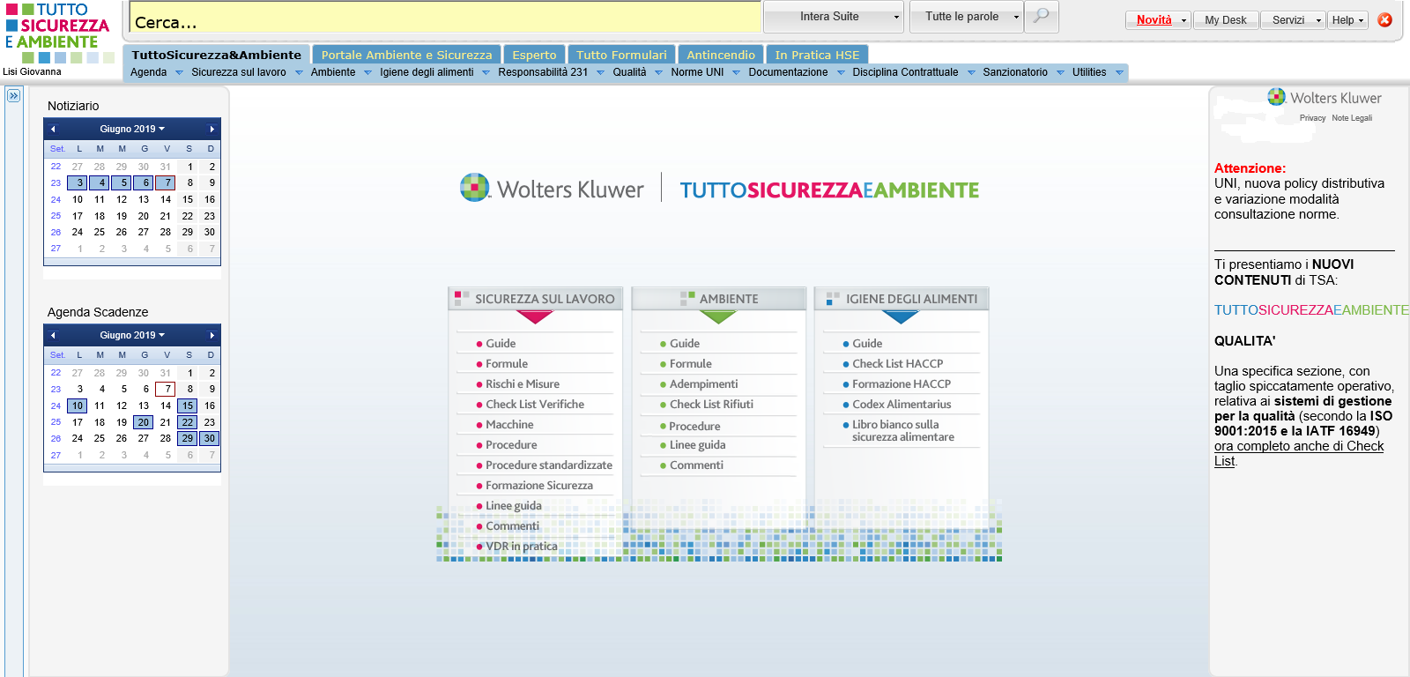Open the Macchine link

[509, 425]
